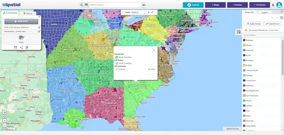Click the ADD DATA button
Viewport: 284px width, 135px height.
21,21
